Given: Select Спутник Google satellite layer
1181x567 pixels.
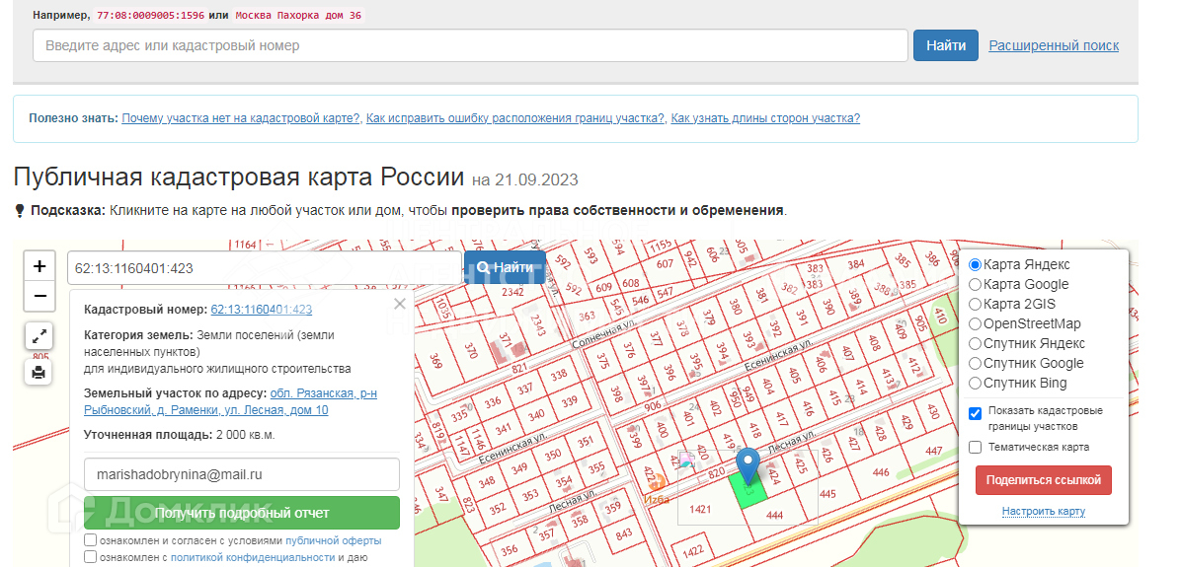Looking at the screenshot, I should tap(975, 363).
